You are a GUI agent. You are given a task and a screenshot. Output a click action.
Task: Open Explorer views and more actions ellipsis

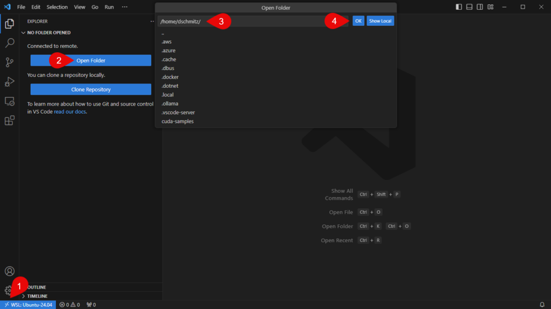coord(152,22)
